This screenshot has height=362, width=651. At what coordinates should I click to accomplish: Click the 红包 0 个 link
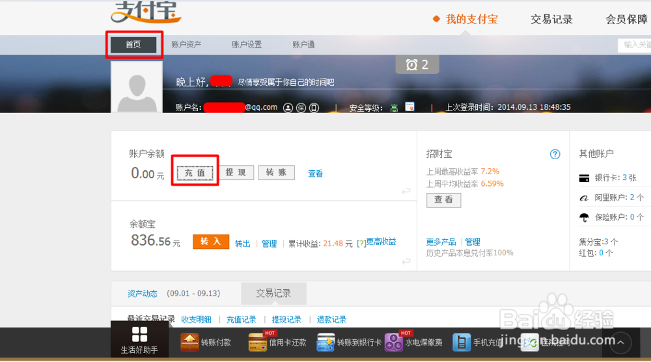pyautogui.click(x=596, y=253)
